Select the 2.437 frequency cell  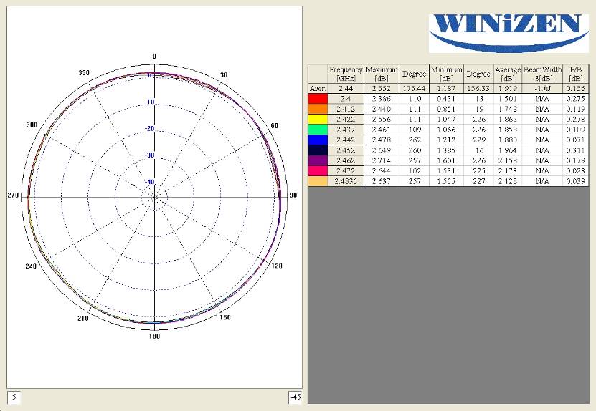click(346, 130)
